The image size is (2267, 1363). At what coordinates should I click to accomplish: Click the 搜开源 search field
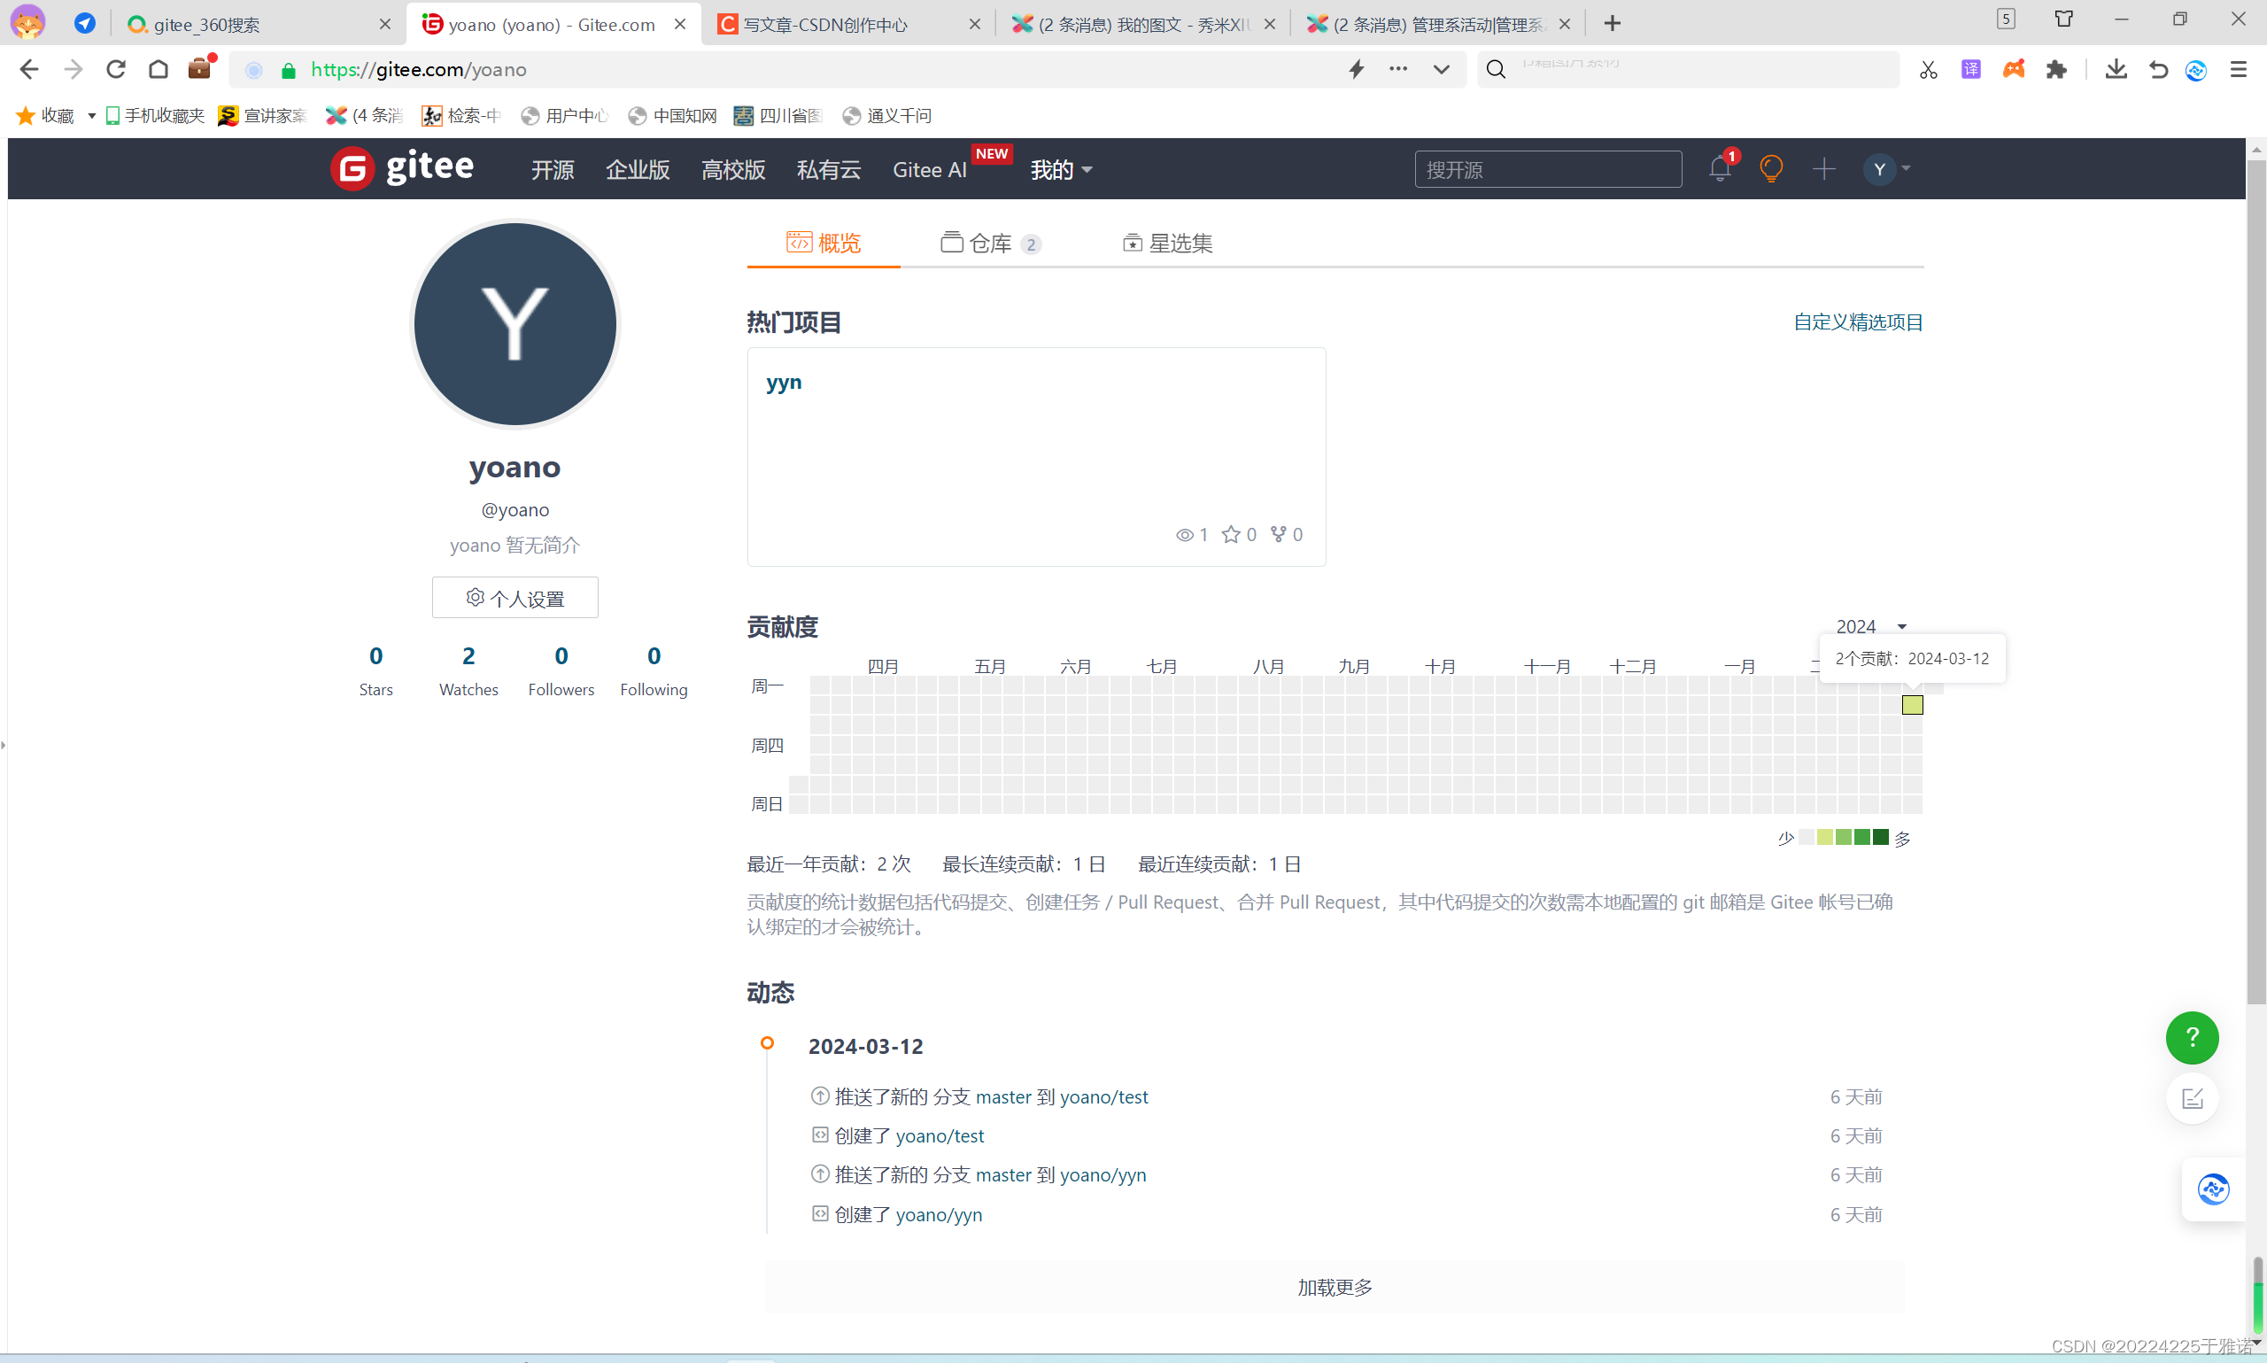coord(1547,168)
